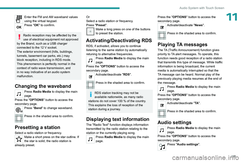Click the Audio System with Touch Screen header
This screenshot has height=162, width=243.
tap(202, 8)
